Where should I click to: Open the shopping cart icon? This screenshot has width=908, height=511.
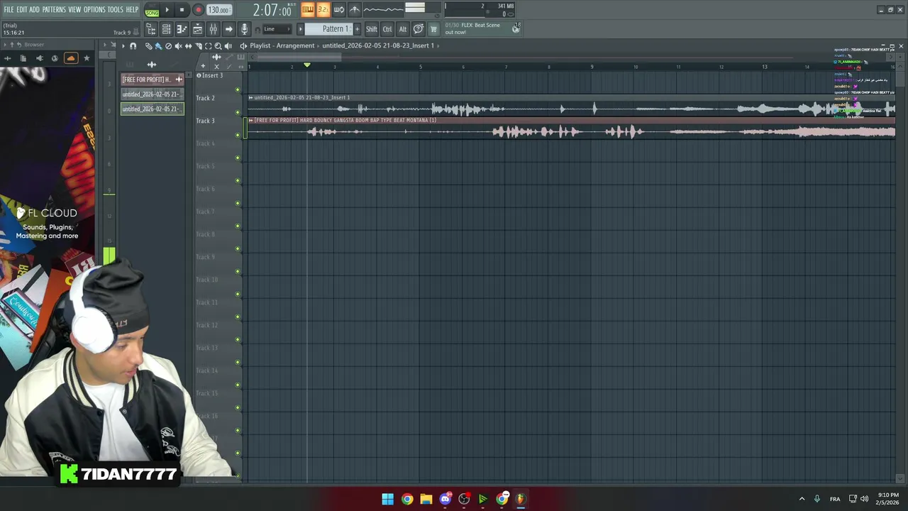pos(433,29)
